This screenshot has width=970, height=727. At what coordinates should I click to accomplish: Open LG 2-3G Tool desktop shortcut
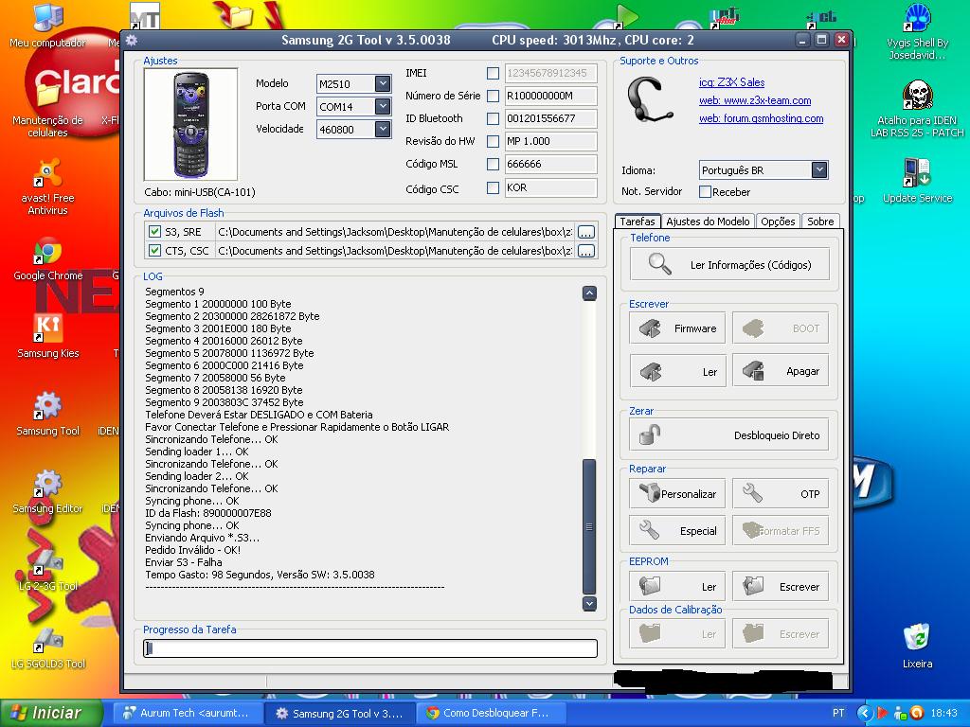click(47, 569)
